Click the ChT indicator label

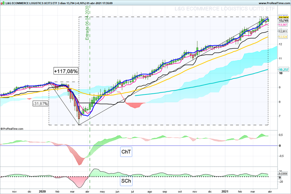126,152
